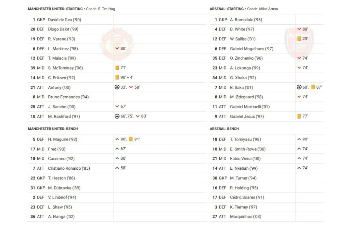Select M. Ødegaard player name
The image size is (347, 231).
246,97
